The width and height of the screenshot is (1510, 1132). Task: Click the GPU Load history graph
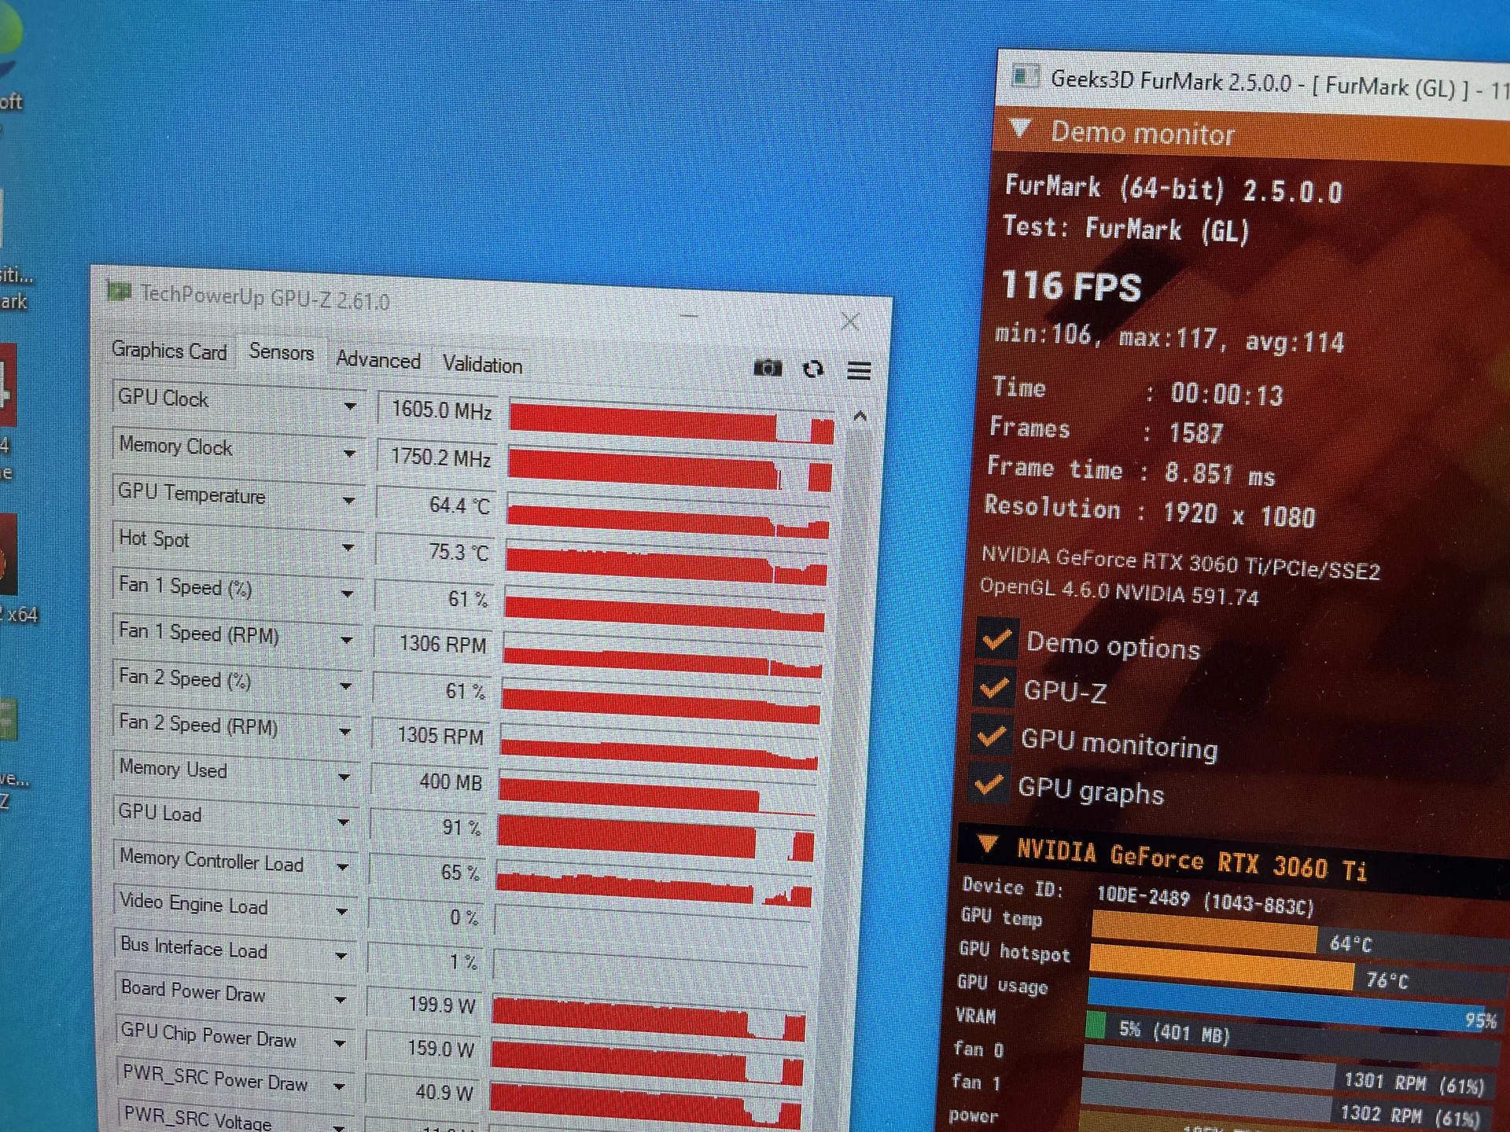pyautogui.click(x=656, y=839)
